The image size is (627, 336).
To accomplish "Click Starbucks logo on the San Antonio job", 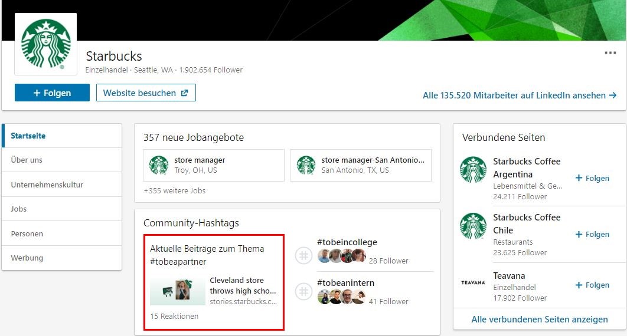I will 306,165.
